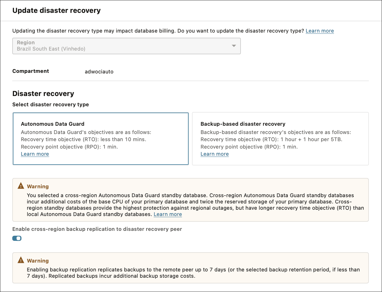Click the Region label inside the dropdown field
Screen dimensions: 382x292
pos(26,42)
